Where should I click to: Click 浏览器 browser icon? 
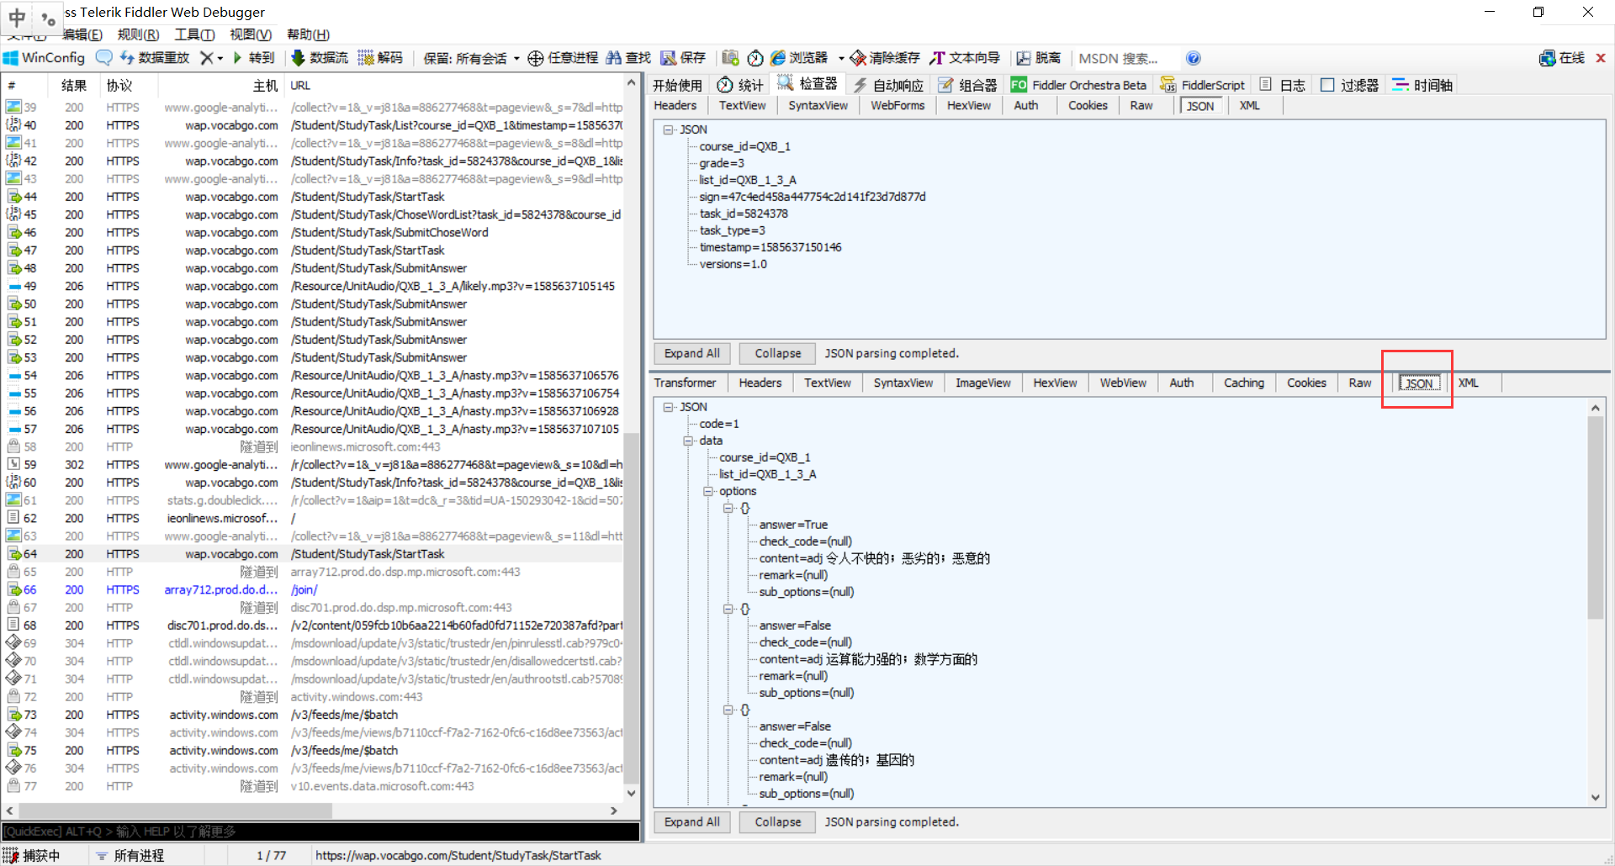(799, 58)
